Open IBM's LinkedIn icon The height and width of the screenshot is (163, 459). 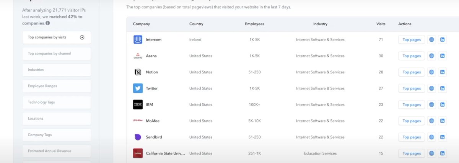442,104
